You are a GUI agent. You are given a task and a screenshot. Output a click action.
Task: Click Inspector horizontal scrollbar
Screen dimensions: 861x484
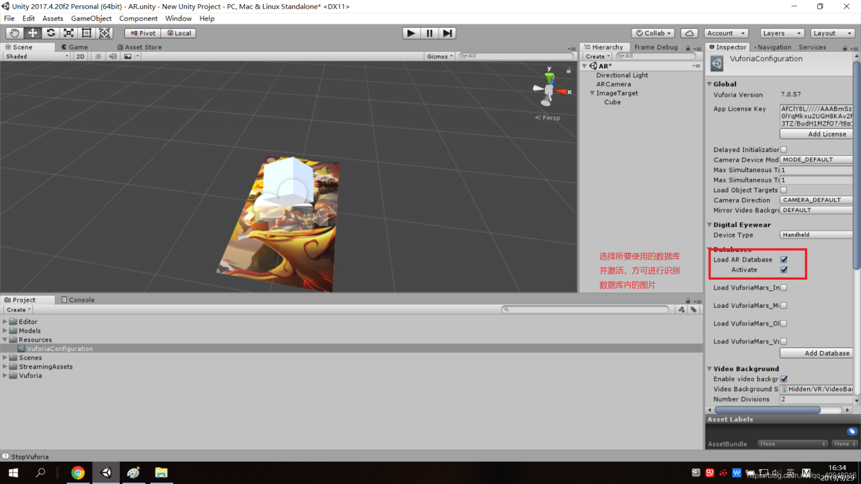(767, 409)
